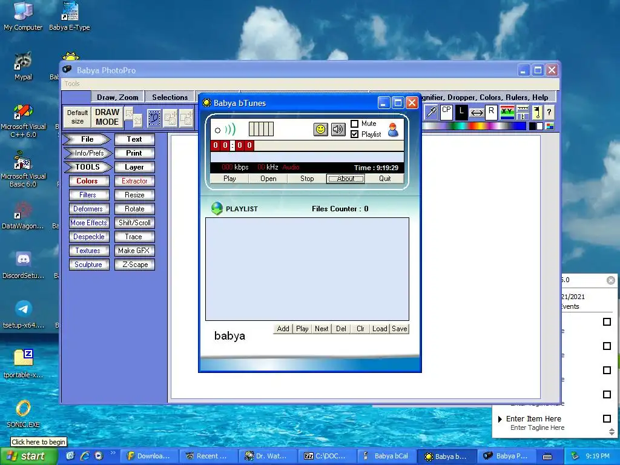Select the freehand lasso selection tool
The image size is (620, 465).
[x=154, y=118]
